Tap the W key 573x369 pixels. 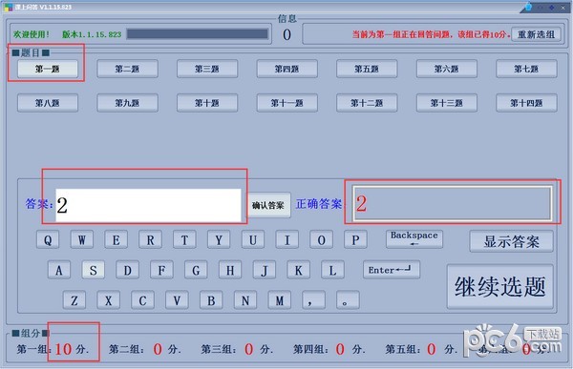click(82, 239)
